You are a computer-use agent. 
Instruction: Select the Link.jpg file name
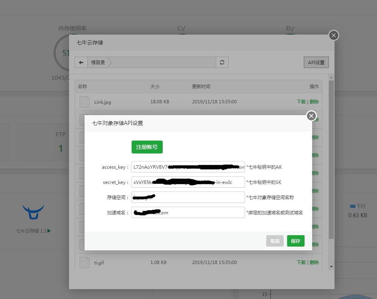[103, 102]
